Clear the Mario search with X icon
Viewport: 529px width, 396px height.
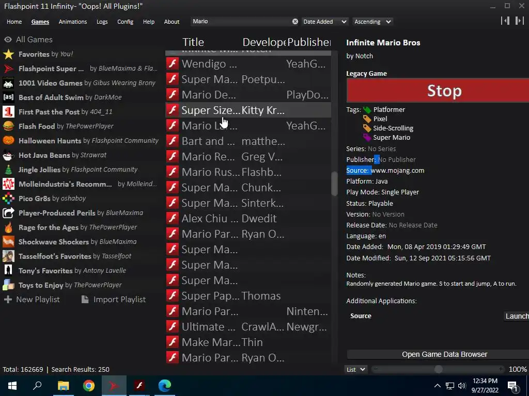[x=295, y=22]
